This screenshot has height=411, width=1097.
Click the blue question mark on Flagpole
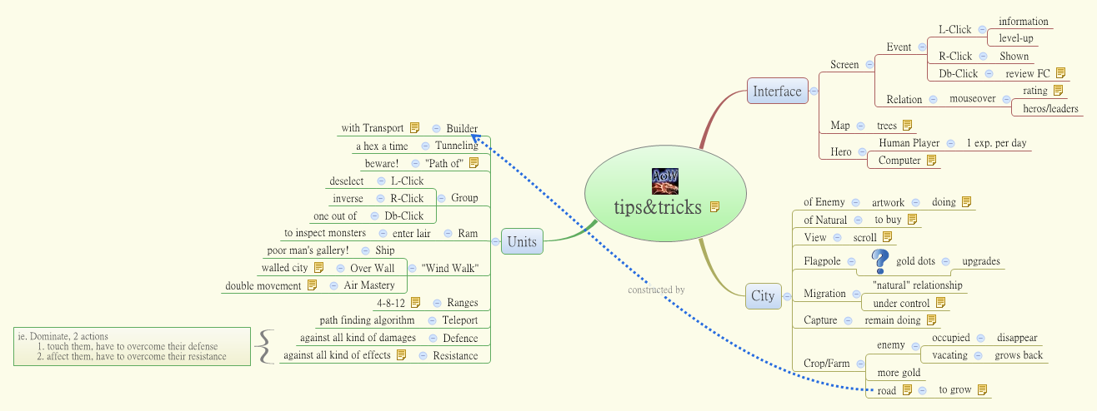(x=879, y=262)
